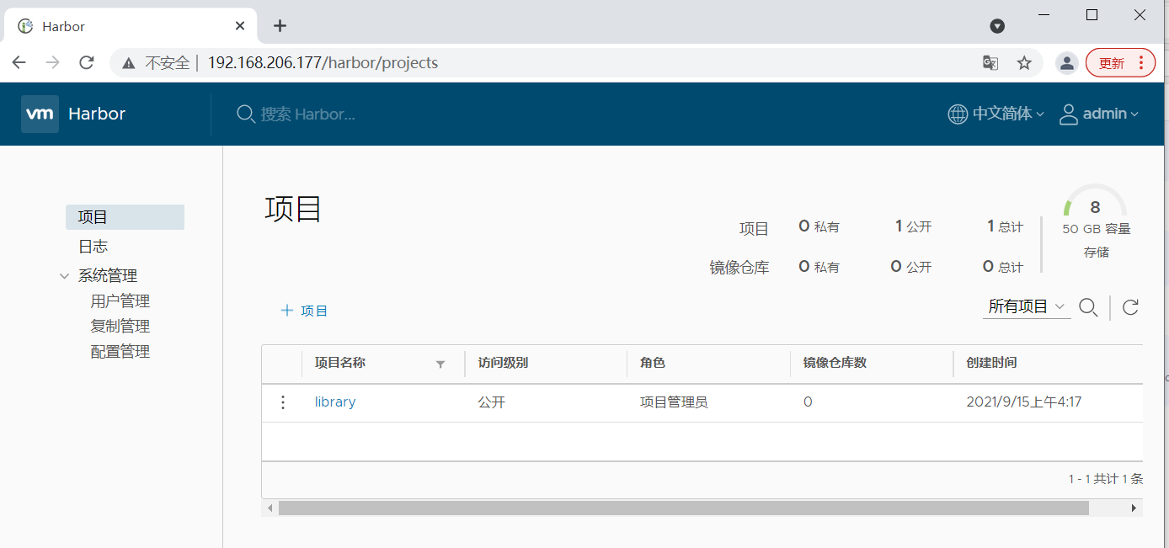The width and height of the screenshot is (1169, 548).
Task: Filter by project name funnel icon
Action: [440, 364]
